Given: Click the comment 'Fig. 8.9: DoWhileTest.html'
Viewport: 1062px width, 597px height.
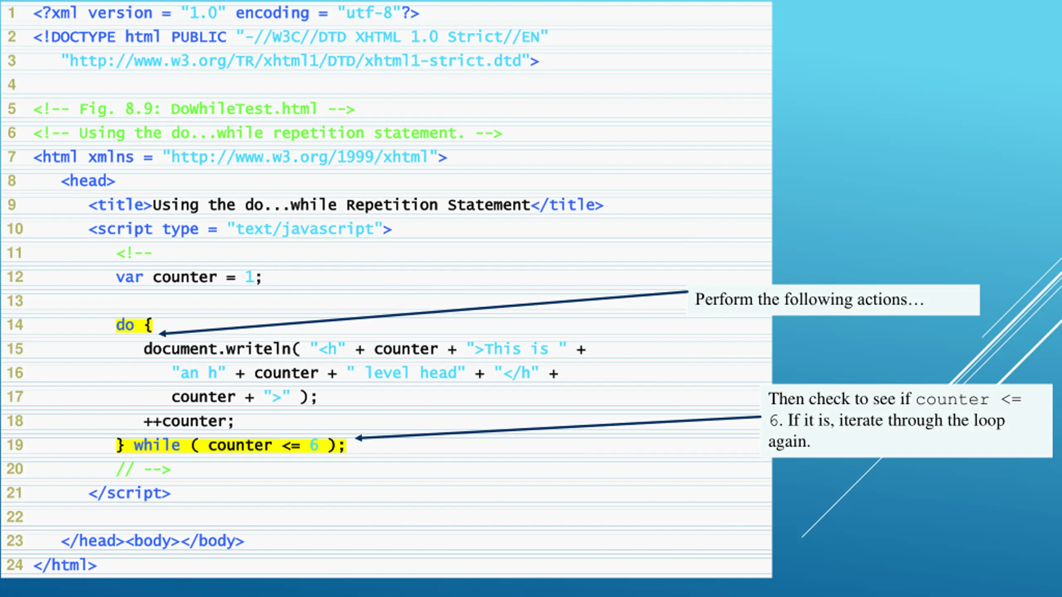Looking at the screenshot, I should (x=194, y=109).
